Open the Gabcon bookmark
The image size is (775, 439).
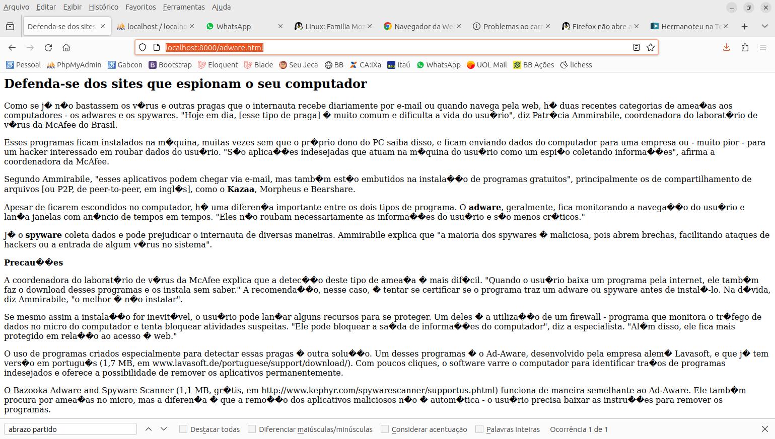[x=125, y=65]
